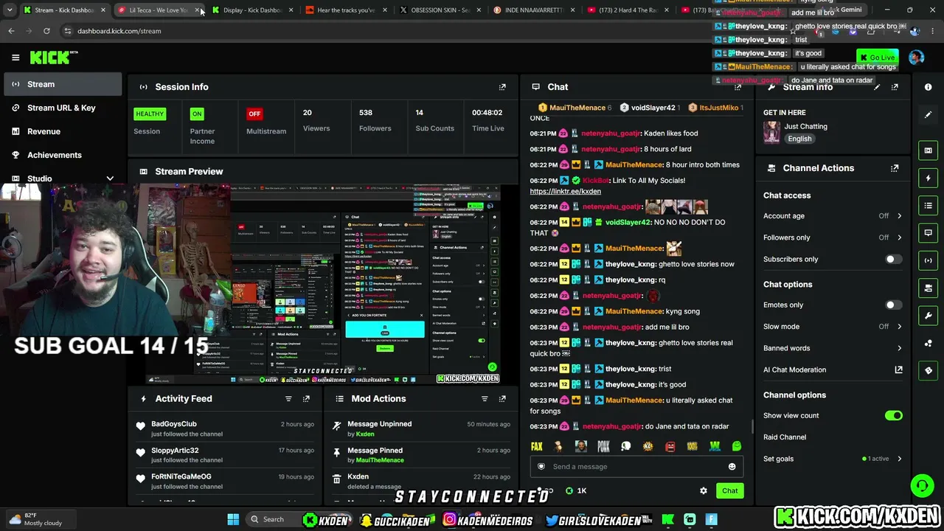Click the Send a message input field
The image size is (944, 531).
click(x=637, y=467)
